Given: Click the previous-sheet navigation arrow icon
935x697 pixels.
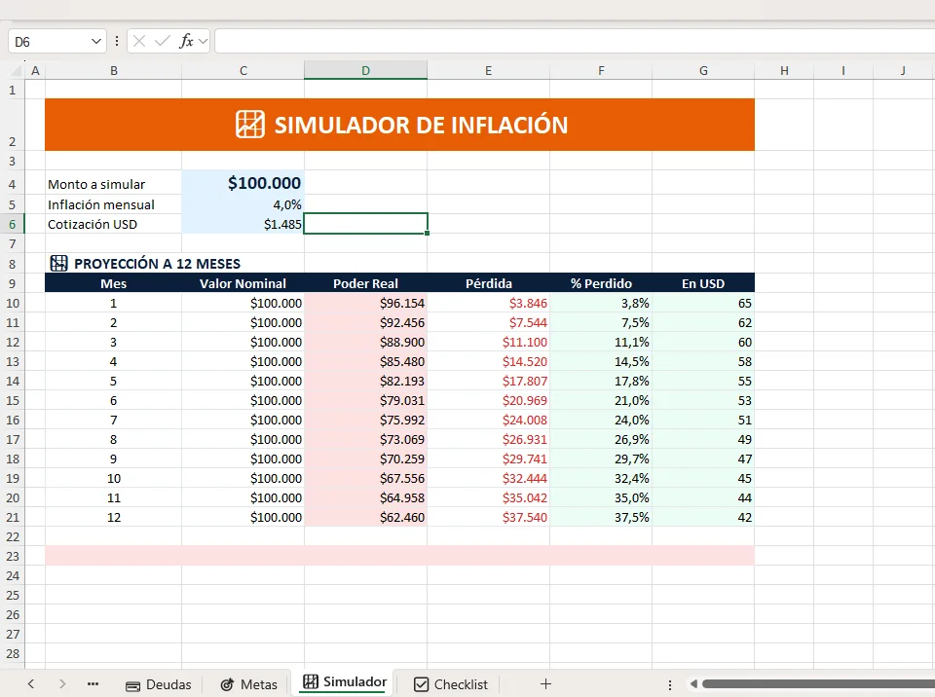Looking at the screenshot, I should point(30,684).
